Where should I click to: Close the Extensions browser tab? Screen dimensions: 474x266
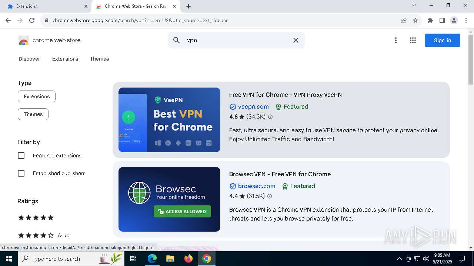click(86, 6)
